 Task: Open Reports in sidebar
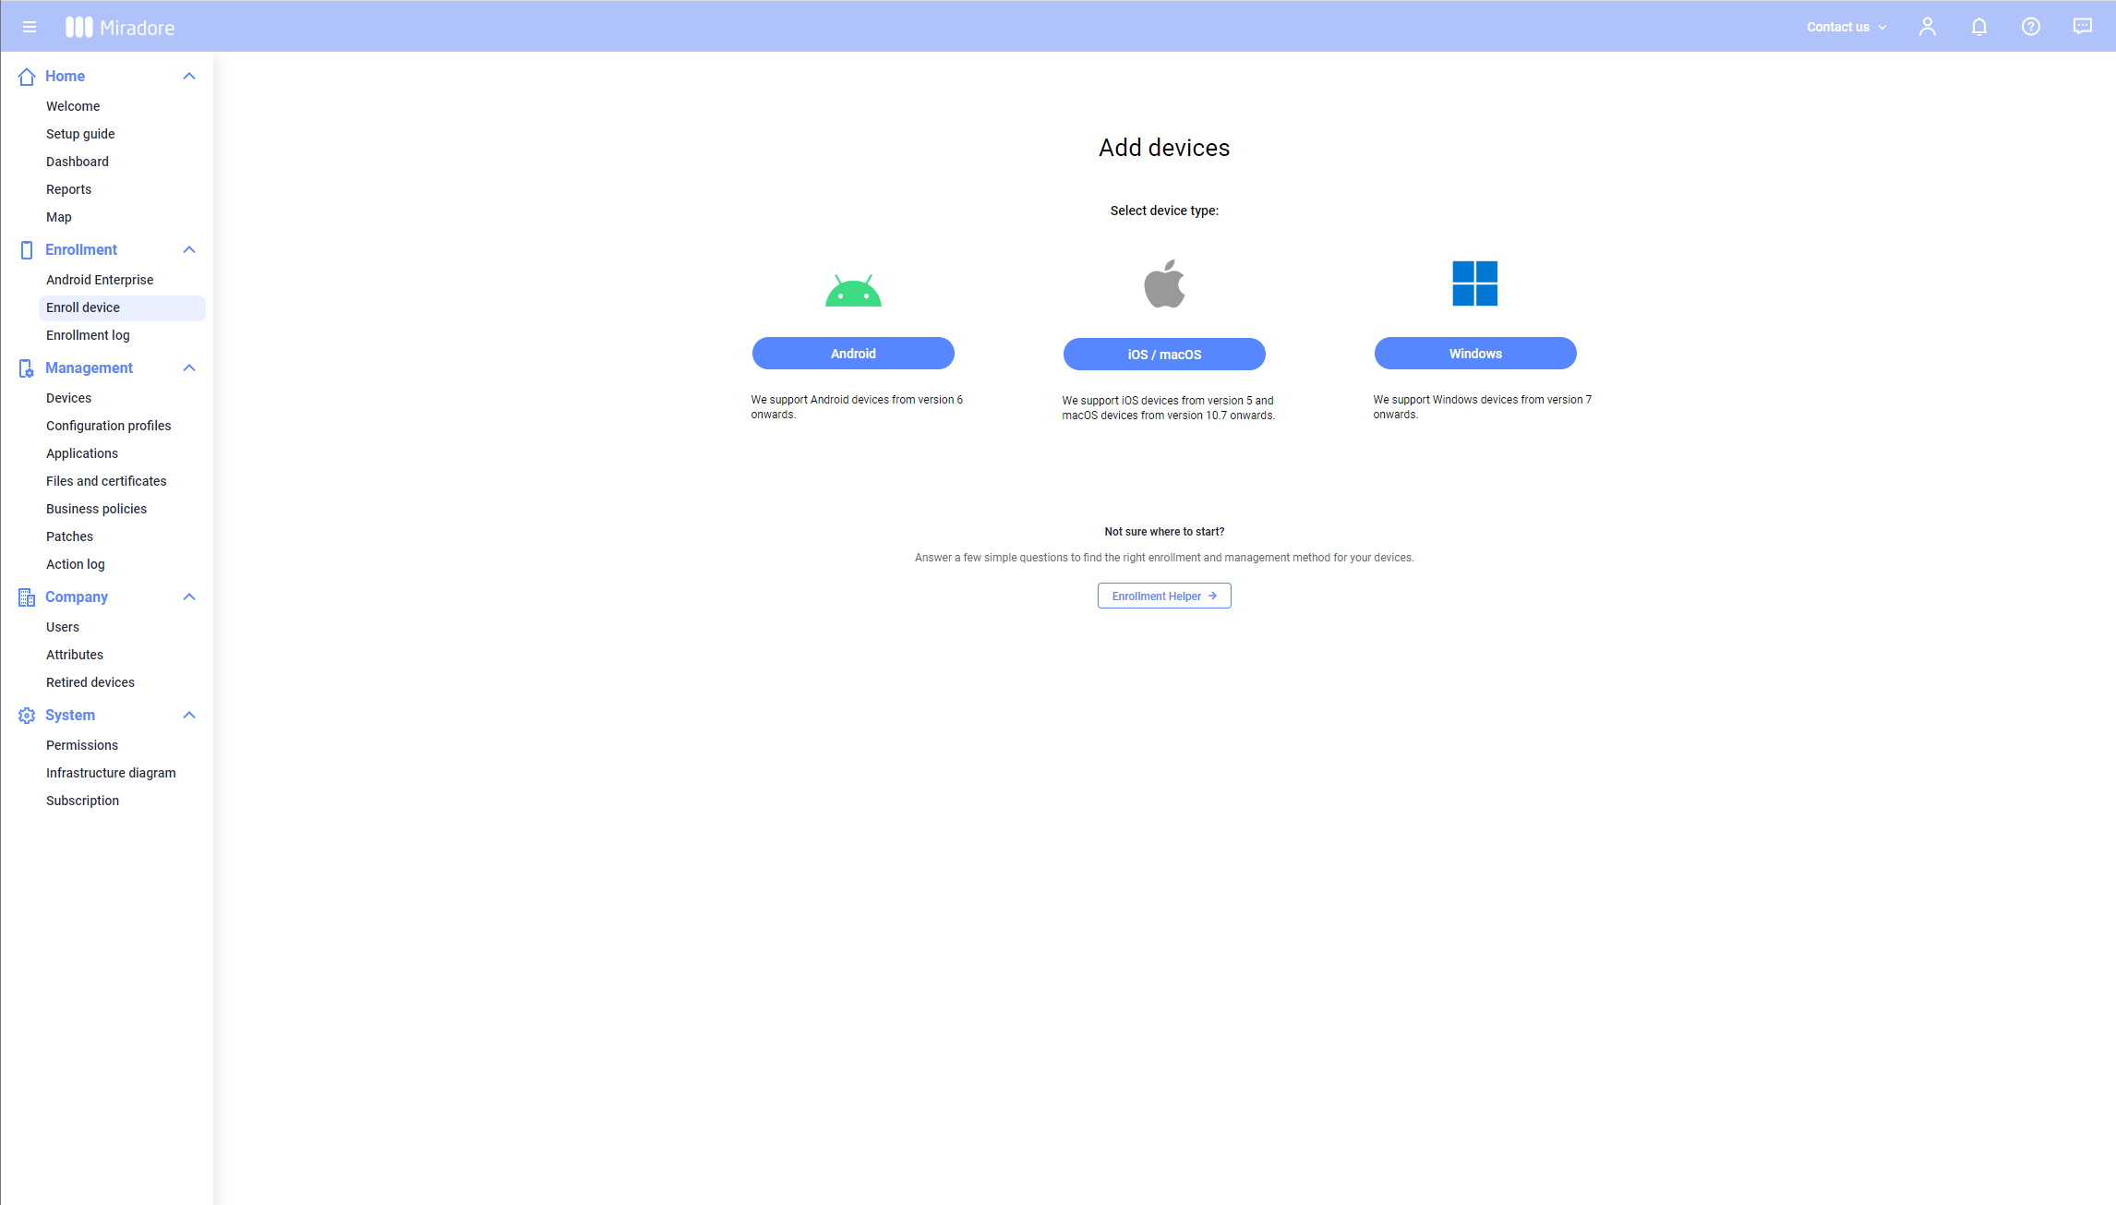pos(68,189)
